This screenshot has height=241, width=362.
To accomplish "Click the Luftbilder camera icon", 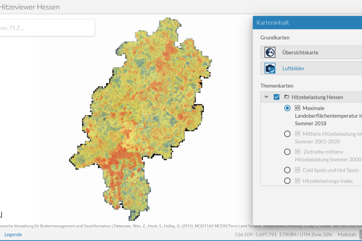I will tap(270, 68).
